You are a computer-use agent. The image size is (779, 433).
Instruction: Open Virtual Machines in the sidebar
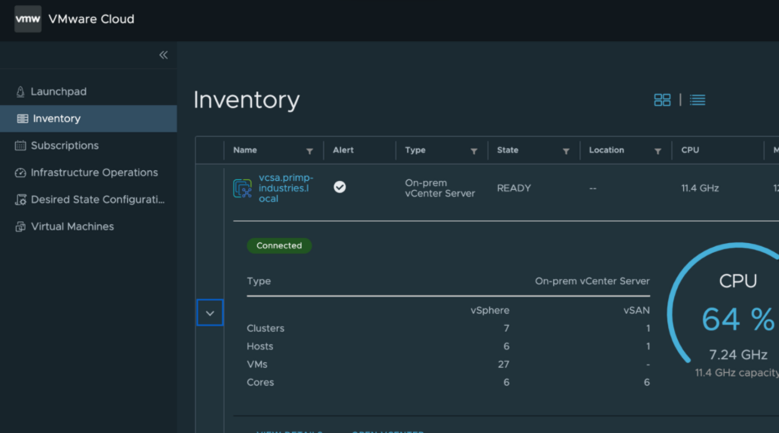click(88, 226)
